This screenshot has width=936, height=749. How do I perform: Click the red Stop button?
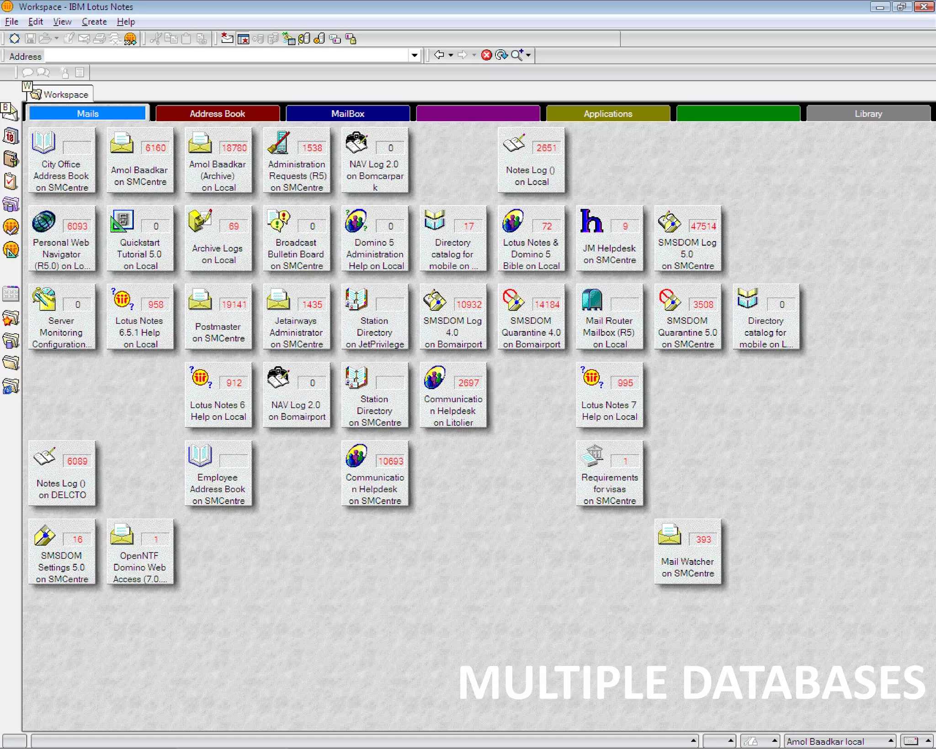pyautogui.click(x=487, y=55)
